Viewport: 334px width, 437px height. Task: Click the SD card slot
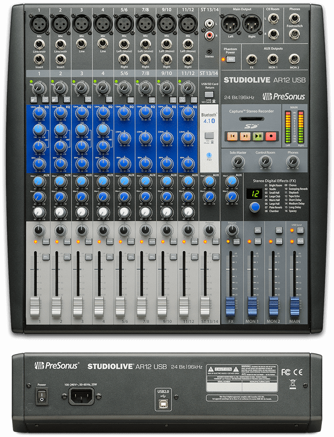click(251, 119)
